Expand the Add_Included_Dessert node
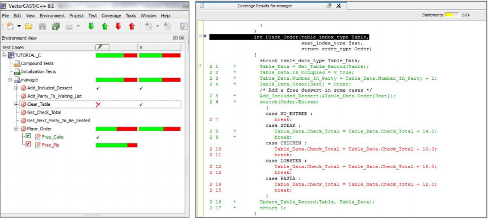488x219 pixels. [x=16, y=88]
